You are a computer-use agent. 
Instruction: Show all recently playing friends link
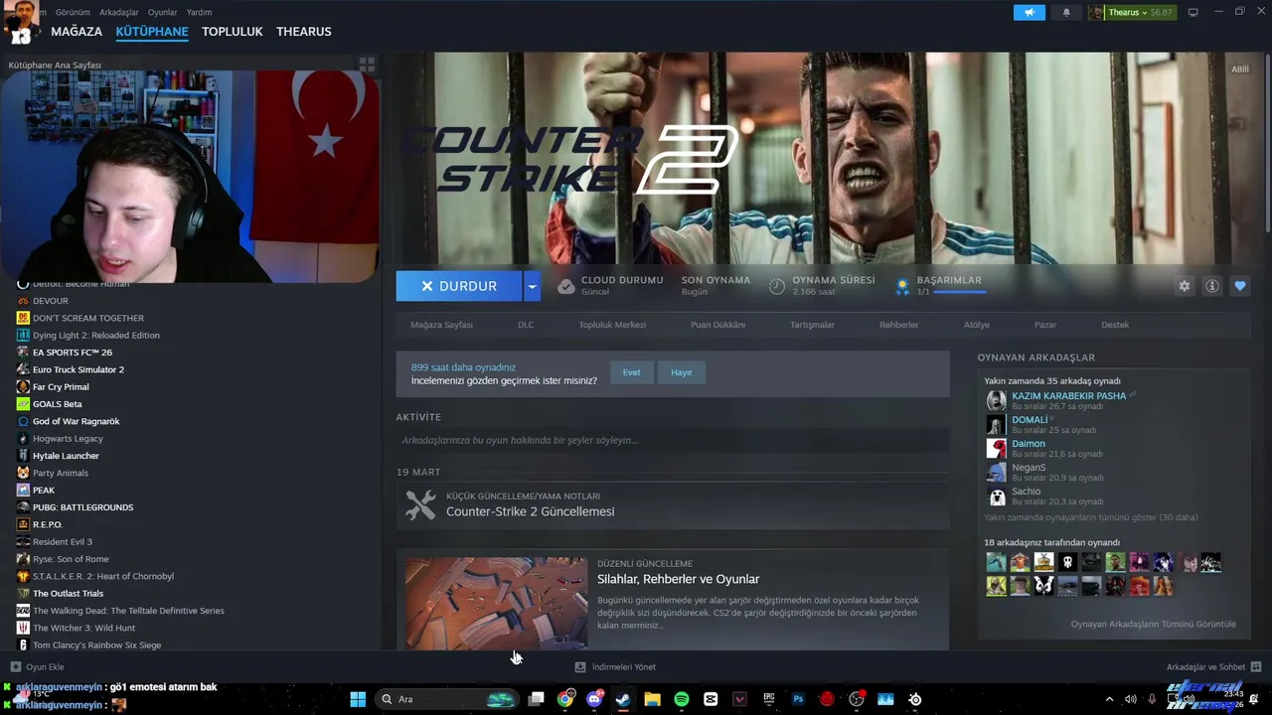(x=1091, y=517)
